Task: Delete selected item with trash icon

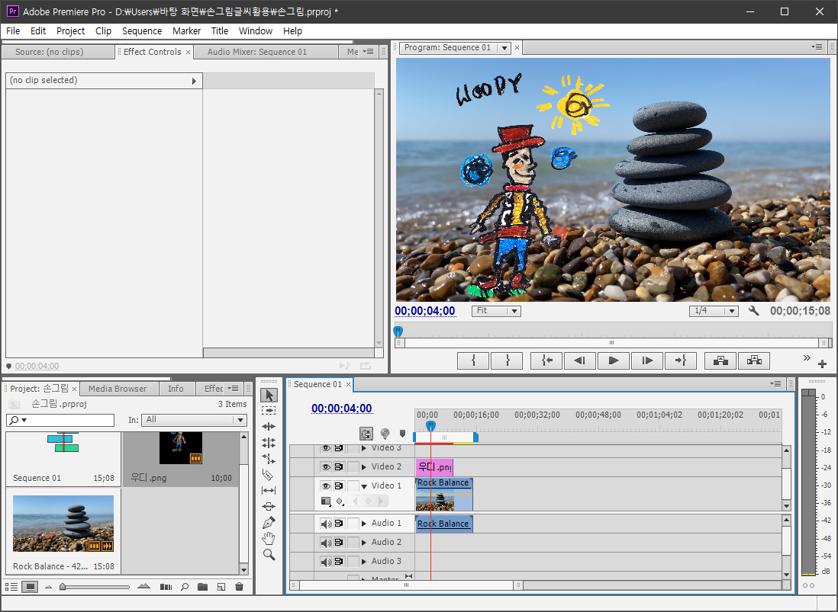Action: coord(240,587)
